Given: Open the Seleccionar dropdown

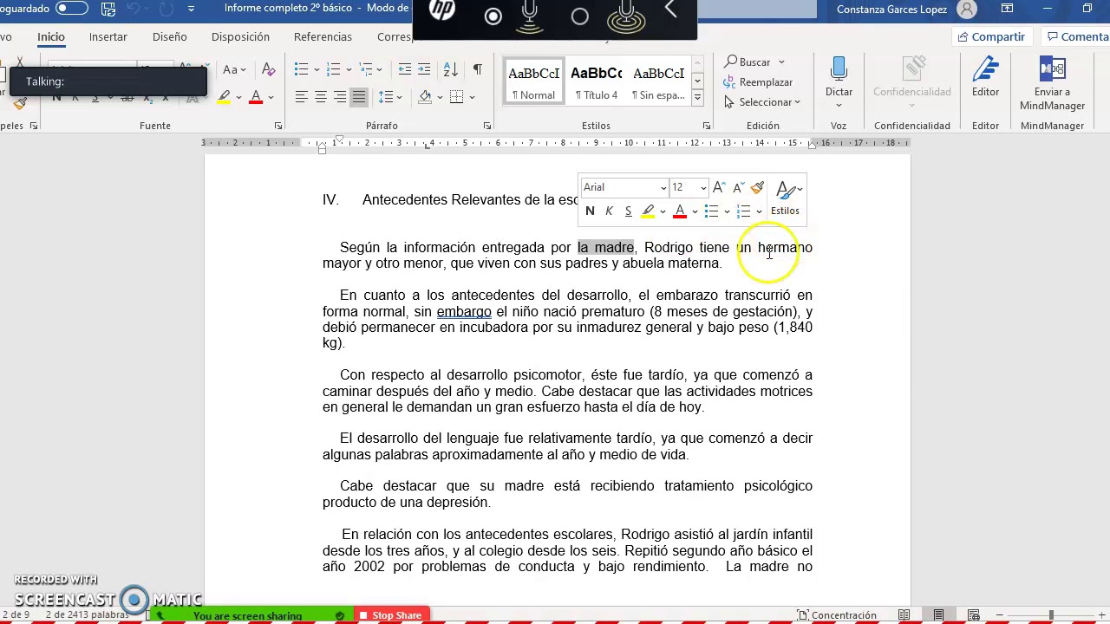Looking at the screenshot, I should tap(769, 102).
